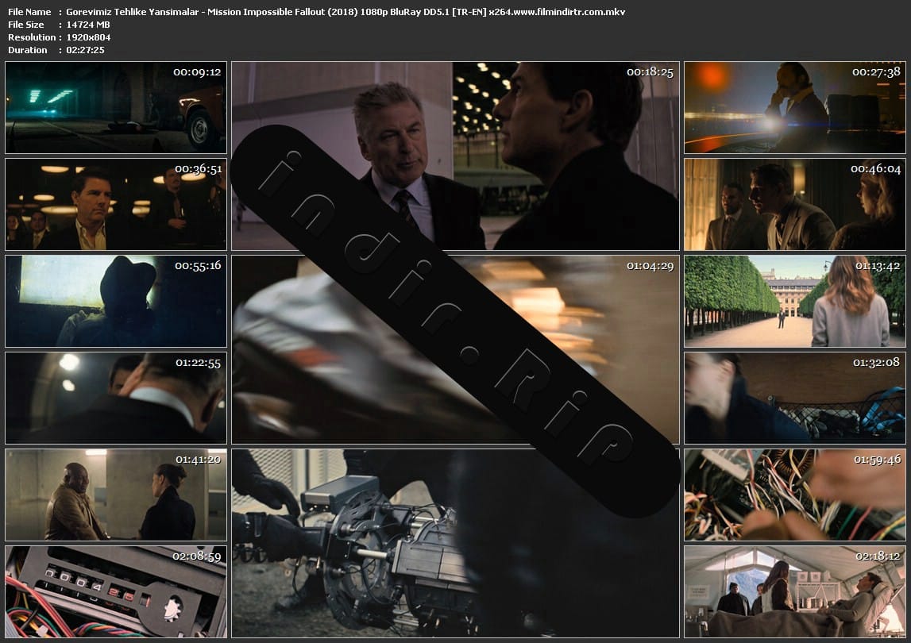
Task: Click the file name text ending in .mkv
Action: click(345, 12)
